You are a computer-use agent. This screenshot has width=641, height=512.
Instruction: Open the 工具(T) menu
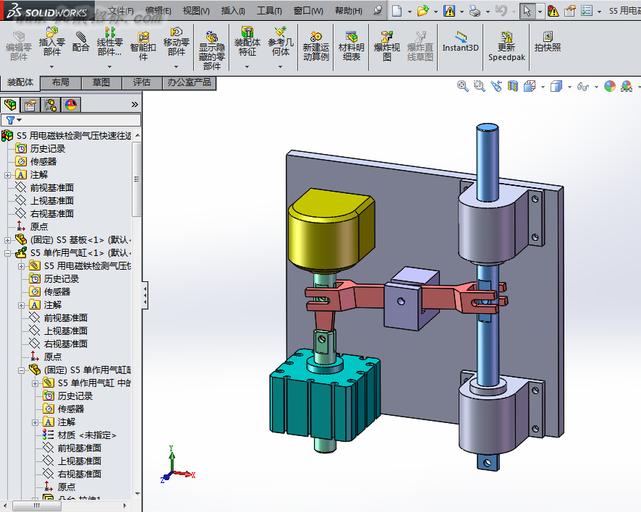coord(269,11)
